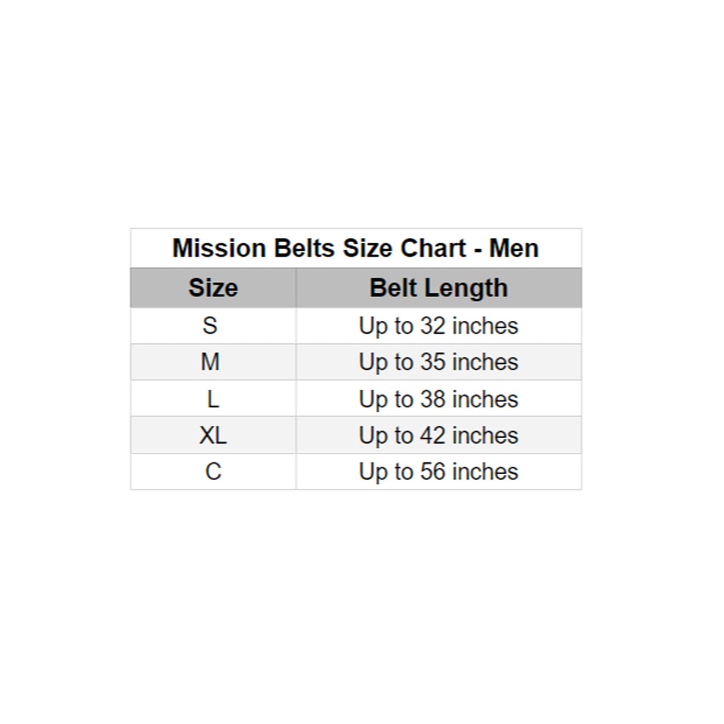Screen dimensions: 724x724
Task: Select the 'Up to 42 inches' cell
Action: click(438, 435)
